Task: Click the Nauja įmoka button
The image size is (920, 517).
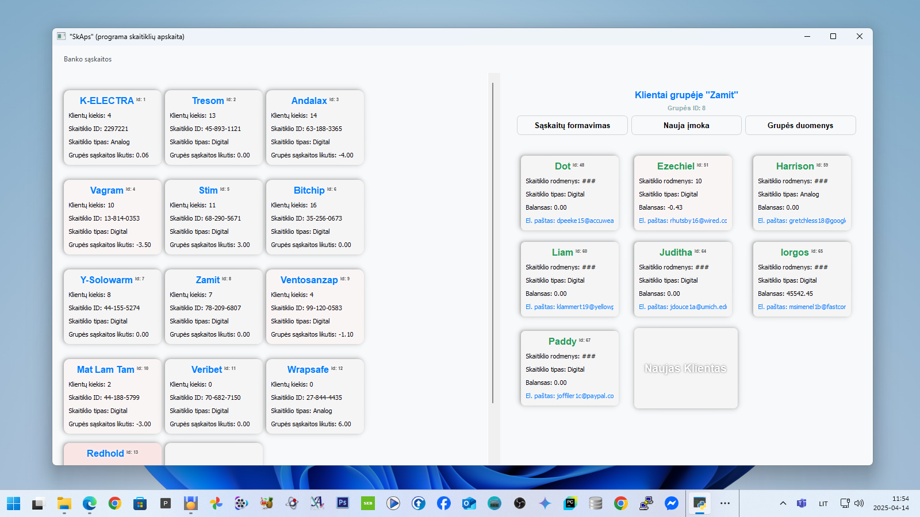Action: point(686,125)
